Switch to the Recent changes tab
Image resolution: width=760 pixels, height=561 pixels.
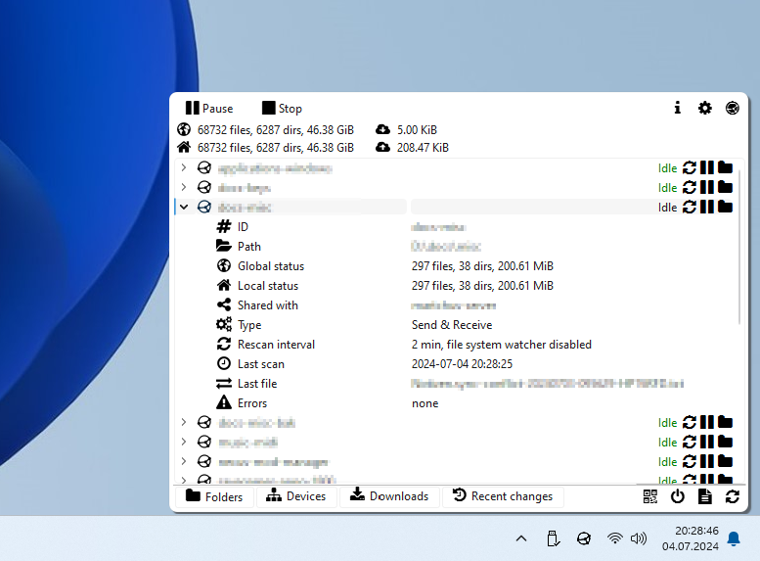tap(503, 496)
